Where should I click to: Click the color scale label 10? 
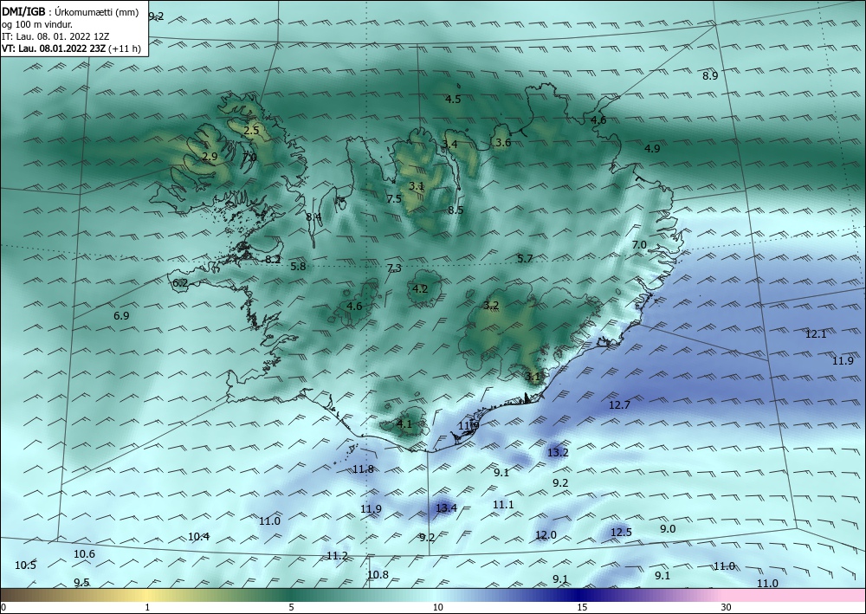437,608
